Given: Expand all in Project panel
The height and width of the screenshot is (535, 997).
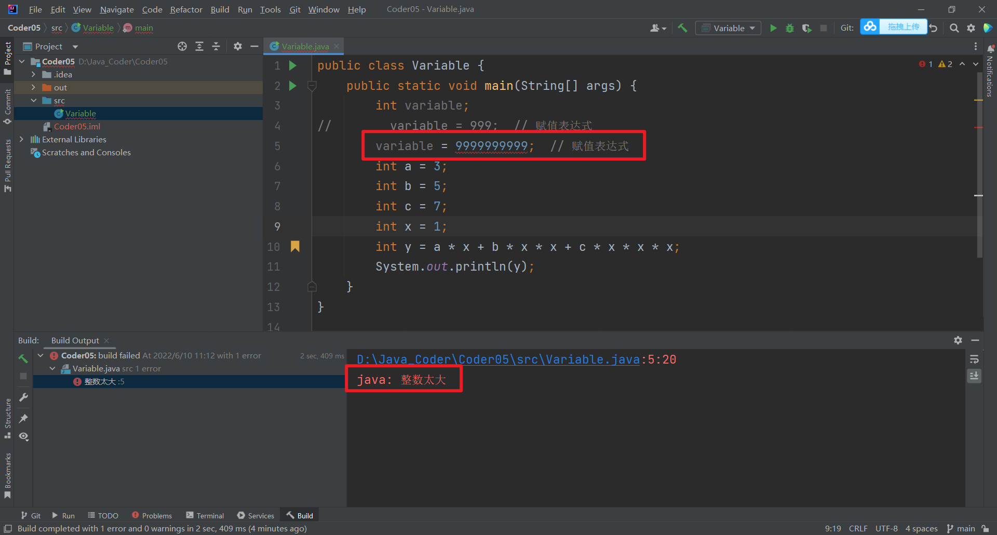Looking at the screenshot, I should pos(199,46).
